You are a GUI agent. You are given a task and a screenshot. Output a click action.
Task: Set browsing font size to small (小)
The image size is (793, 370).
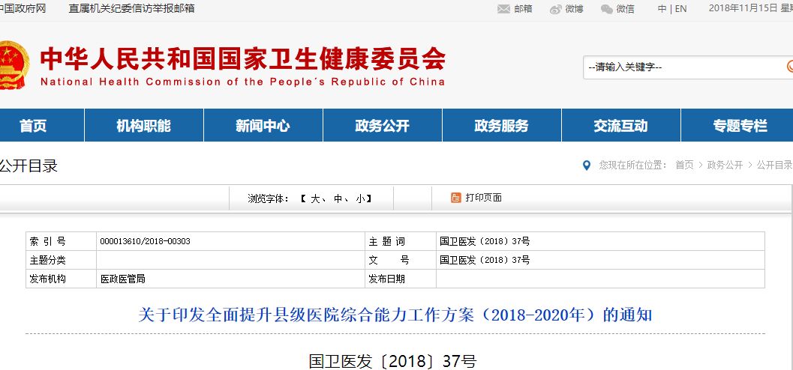360,198
